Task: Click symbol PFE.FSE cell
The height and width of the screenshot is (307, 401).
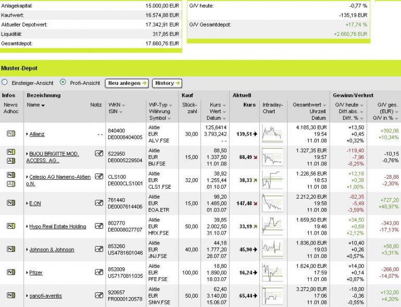Action: (x=158, y=279)
